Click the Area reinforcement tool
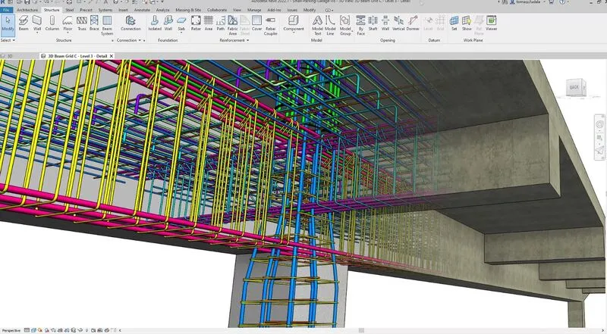The width and height of the screenshot is (607, 334). (x=208, y=23)
